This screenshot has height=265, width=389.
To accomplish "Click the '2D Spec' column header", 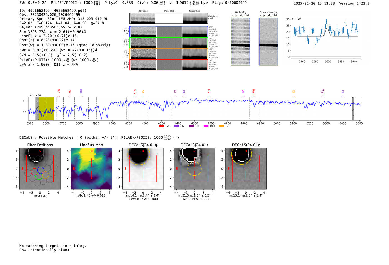I will [x=143, y=11].
